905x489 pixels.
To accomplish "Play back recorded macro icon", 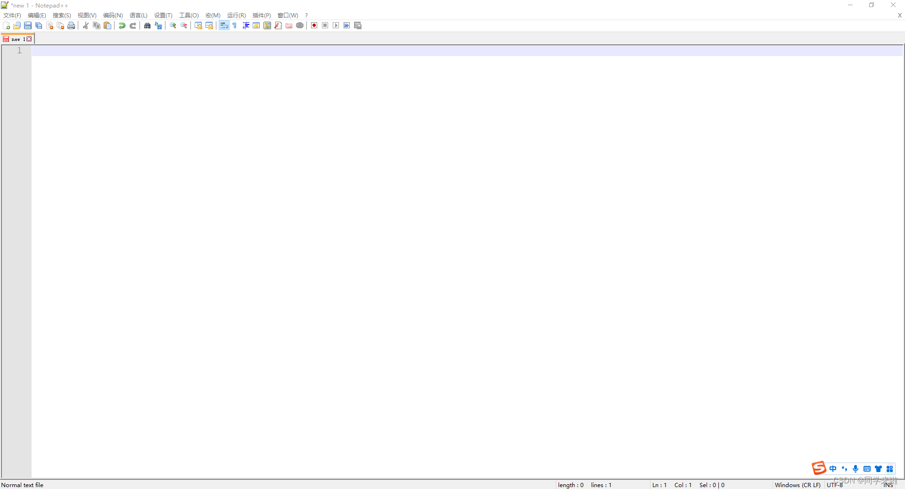I will 336,25.
